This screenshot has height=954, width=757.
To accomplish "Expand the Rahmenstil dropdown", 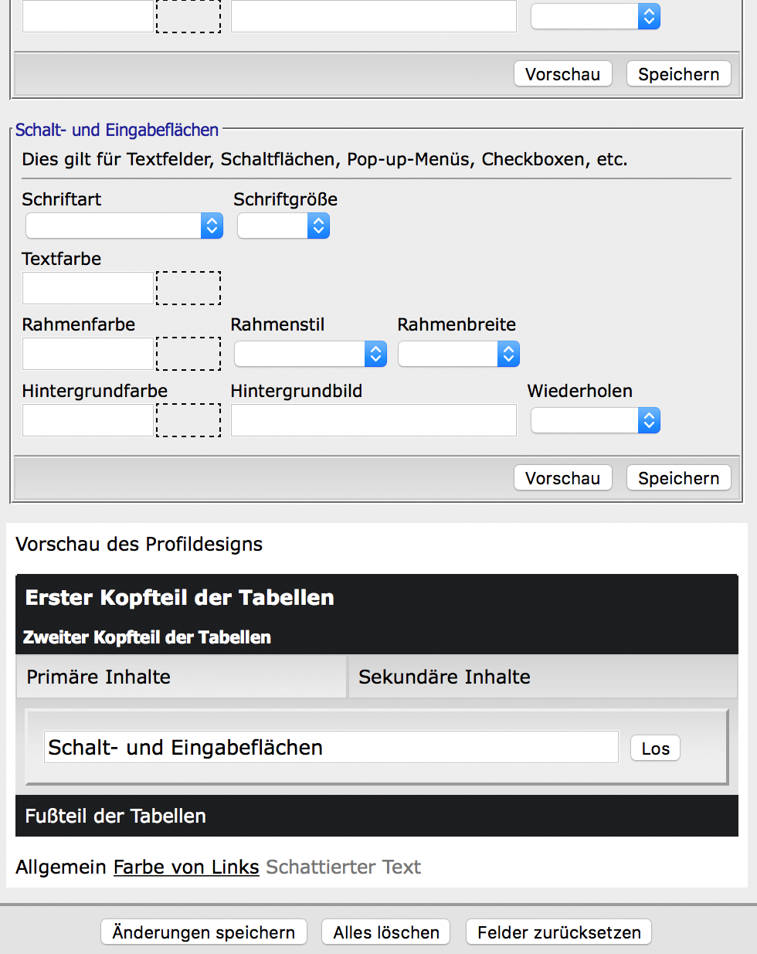I will (x=311, y=354).
